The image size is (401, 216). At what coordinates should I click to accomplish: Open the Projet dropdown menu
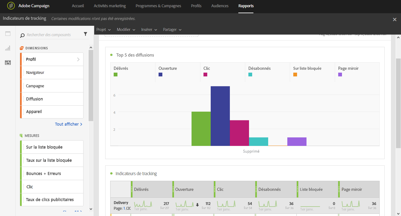tap(104, 30)
